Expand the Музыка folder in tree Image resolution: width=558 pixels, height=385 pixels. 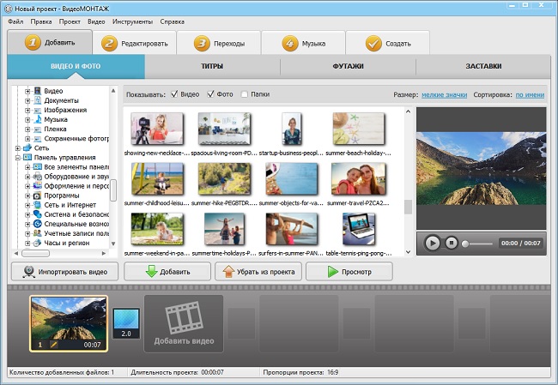(x=27, y=119)
